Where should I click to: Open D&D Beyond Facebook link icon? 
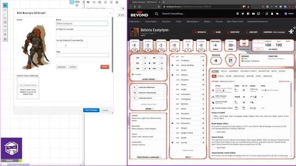[x=248, y=14]
